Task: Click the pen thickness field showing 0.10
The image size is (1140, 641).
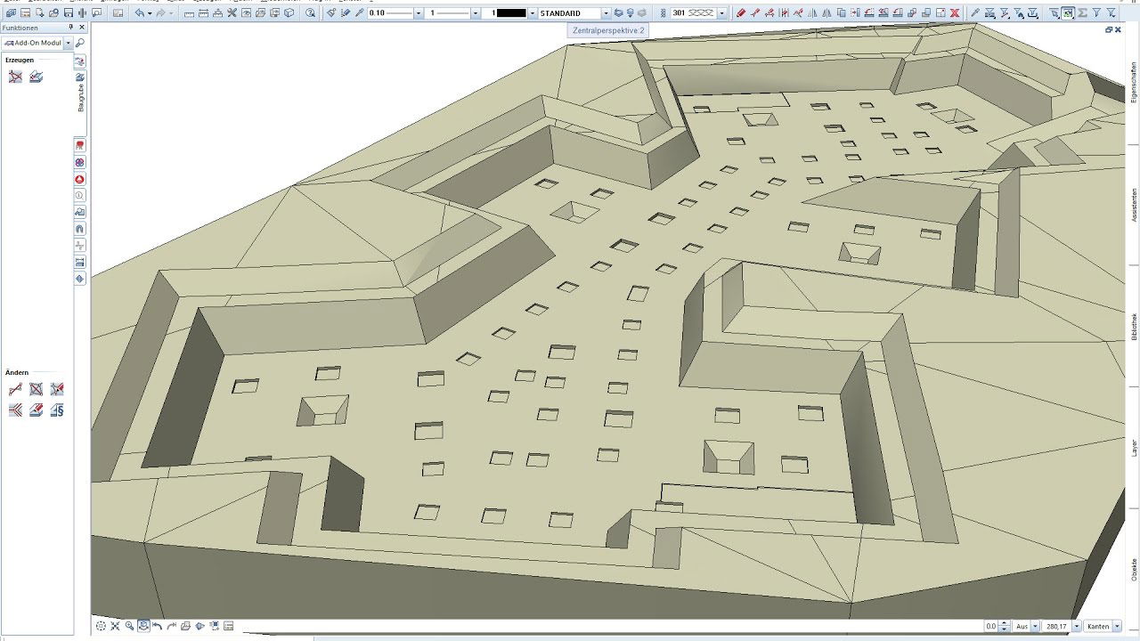Action: point(390,13)
